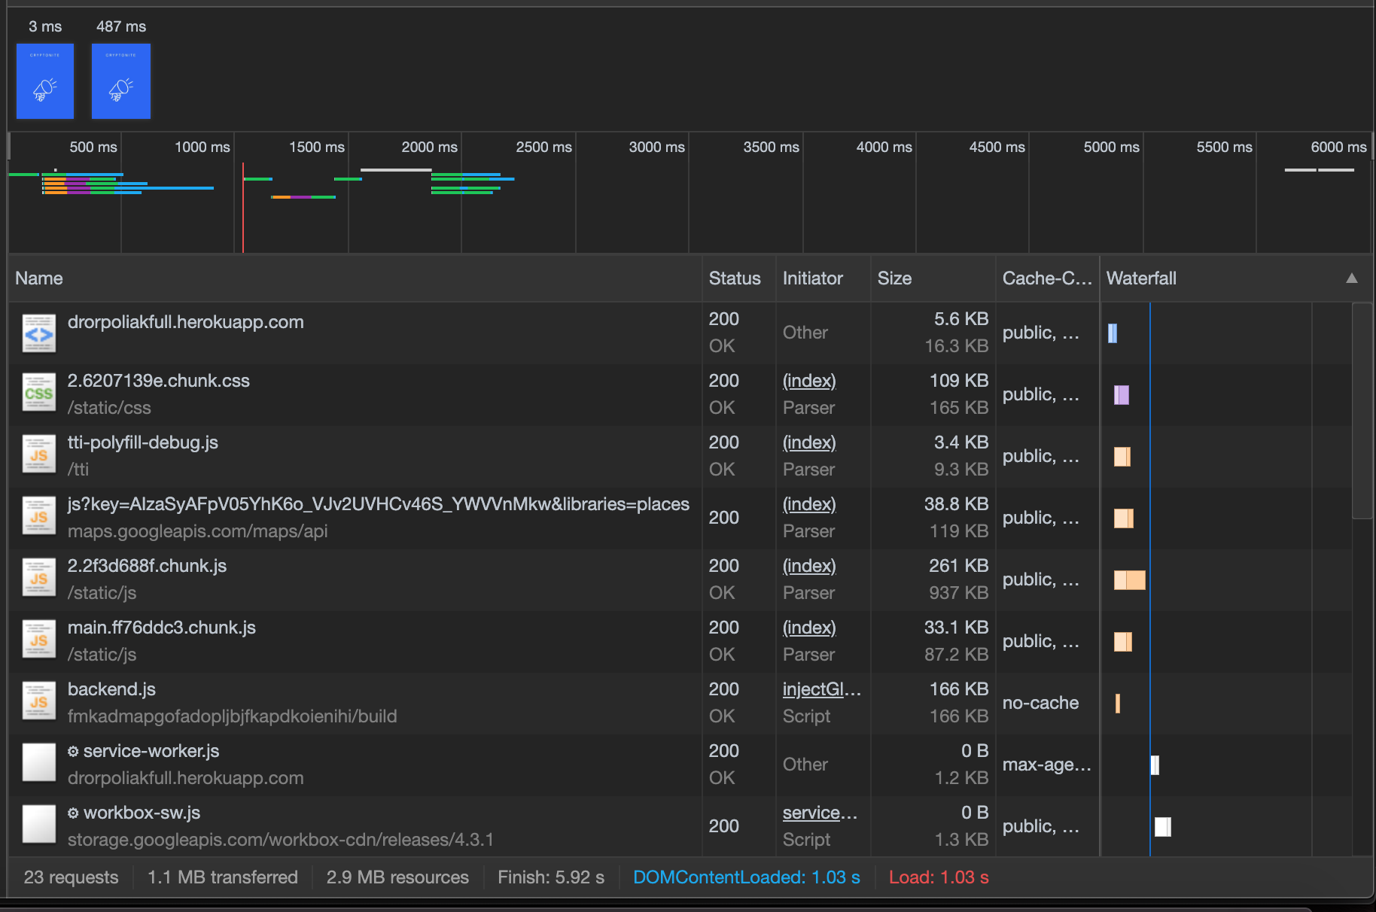This screenshot has width=1376, height=912.
Task: Click the Load: 1.03 s status entry
Action: point(939,877)
